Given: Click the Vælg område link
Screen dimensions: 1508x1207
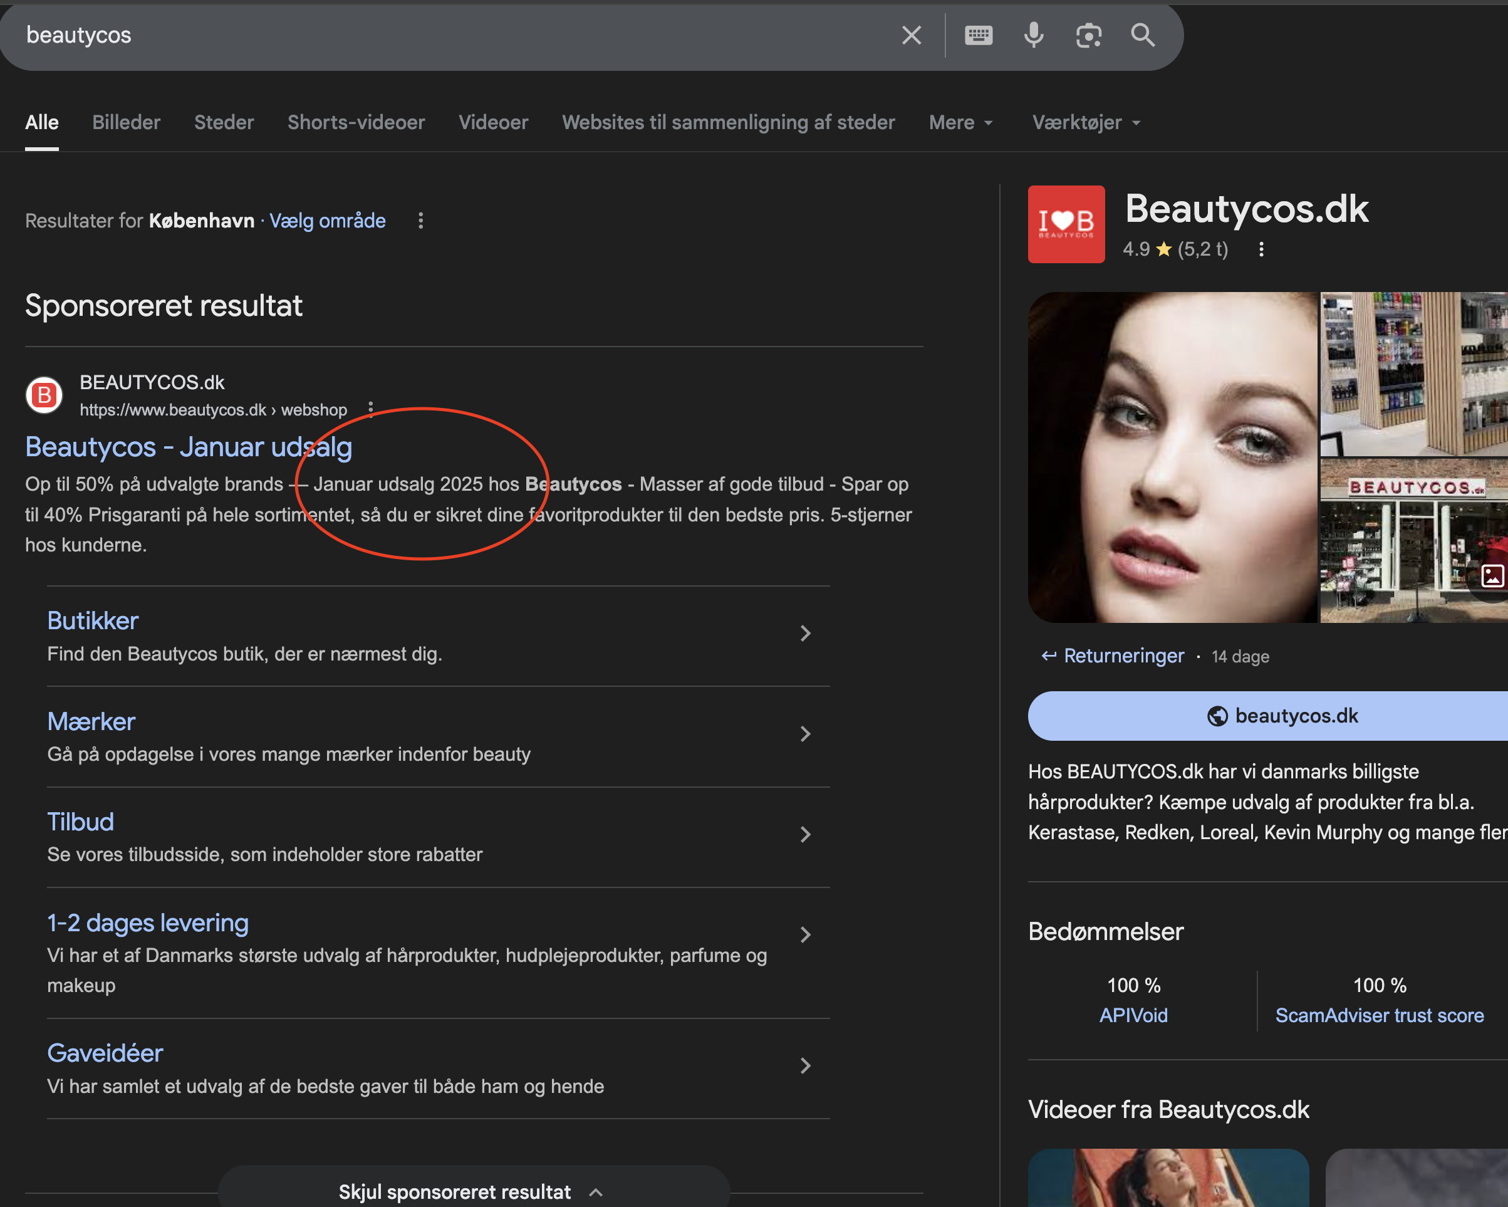Looking at the screenshot, I should (327, 221).
